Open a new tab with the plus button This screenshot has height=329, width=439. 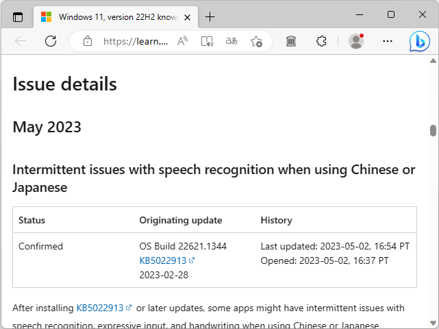pyautogui.click(x=210, y=17)
